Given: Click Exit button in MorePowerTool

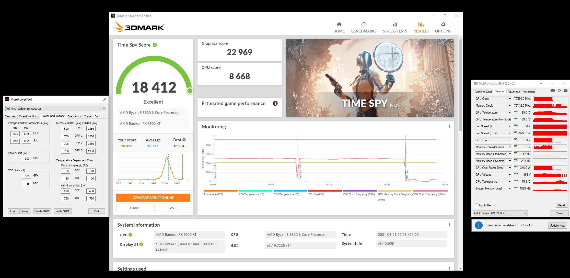Looking at the screenshot, I should 97,211.
